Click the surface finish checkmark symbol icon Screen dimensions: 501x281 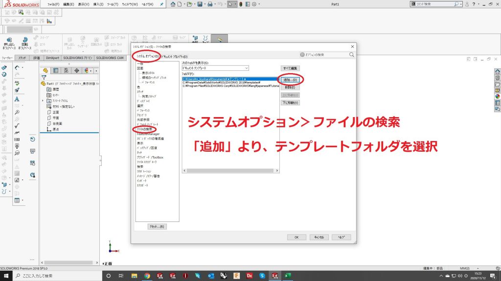(x=17, y=126)
